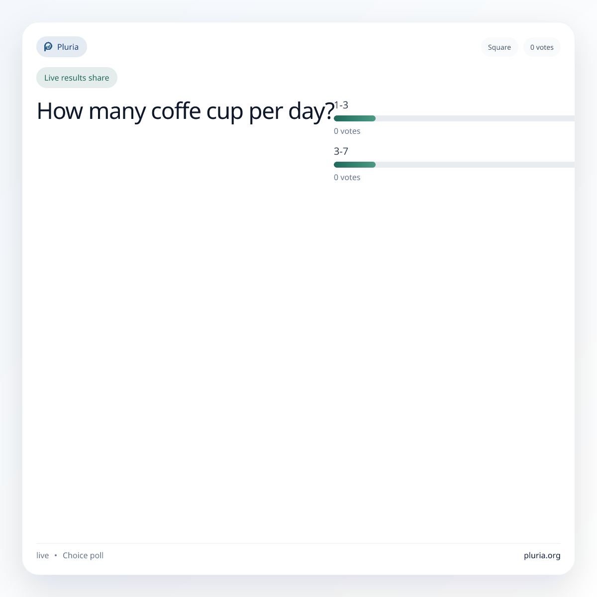
Task: Click the Choice poll label in the footer
Action: click(x=83, y=555)
